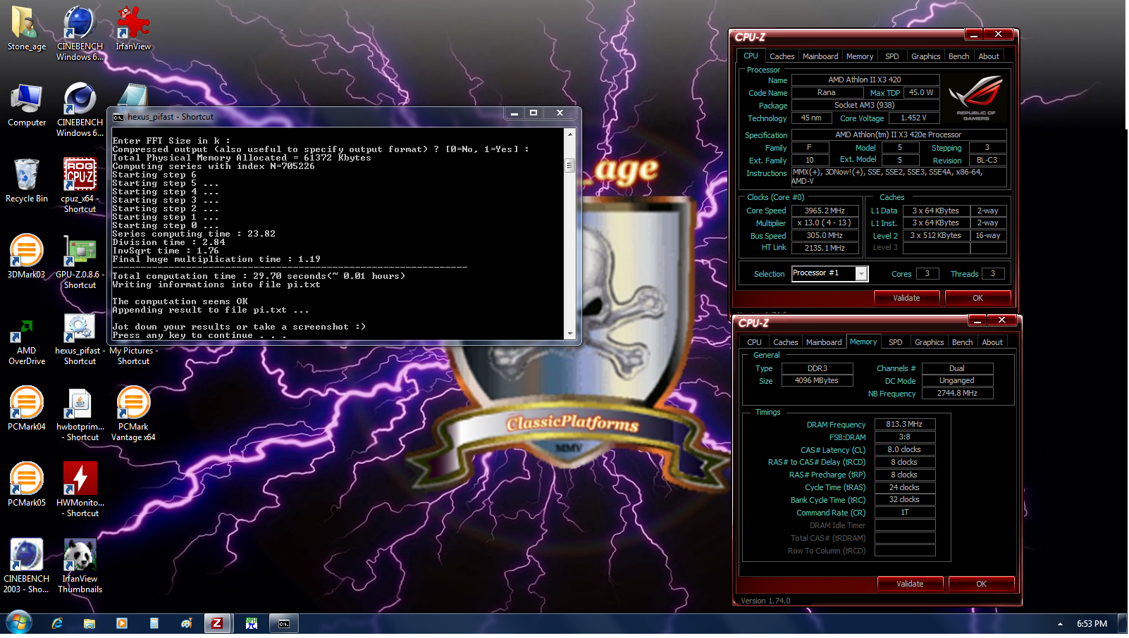This screenshot has height=638, width=1129.
Task: Select Mainboard tab in lower CPU-Z window
Action: [824, 342]
